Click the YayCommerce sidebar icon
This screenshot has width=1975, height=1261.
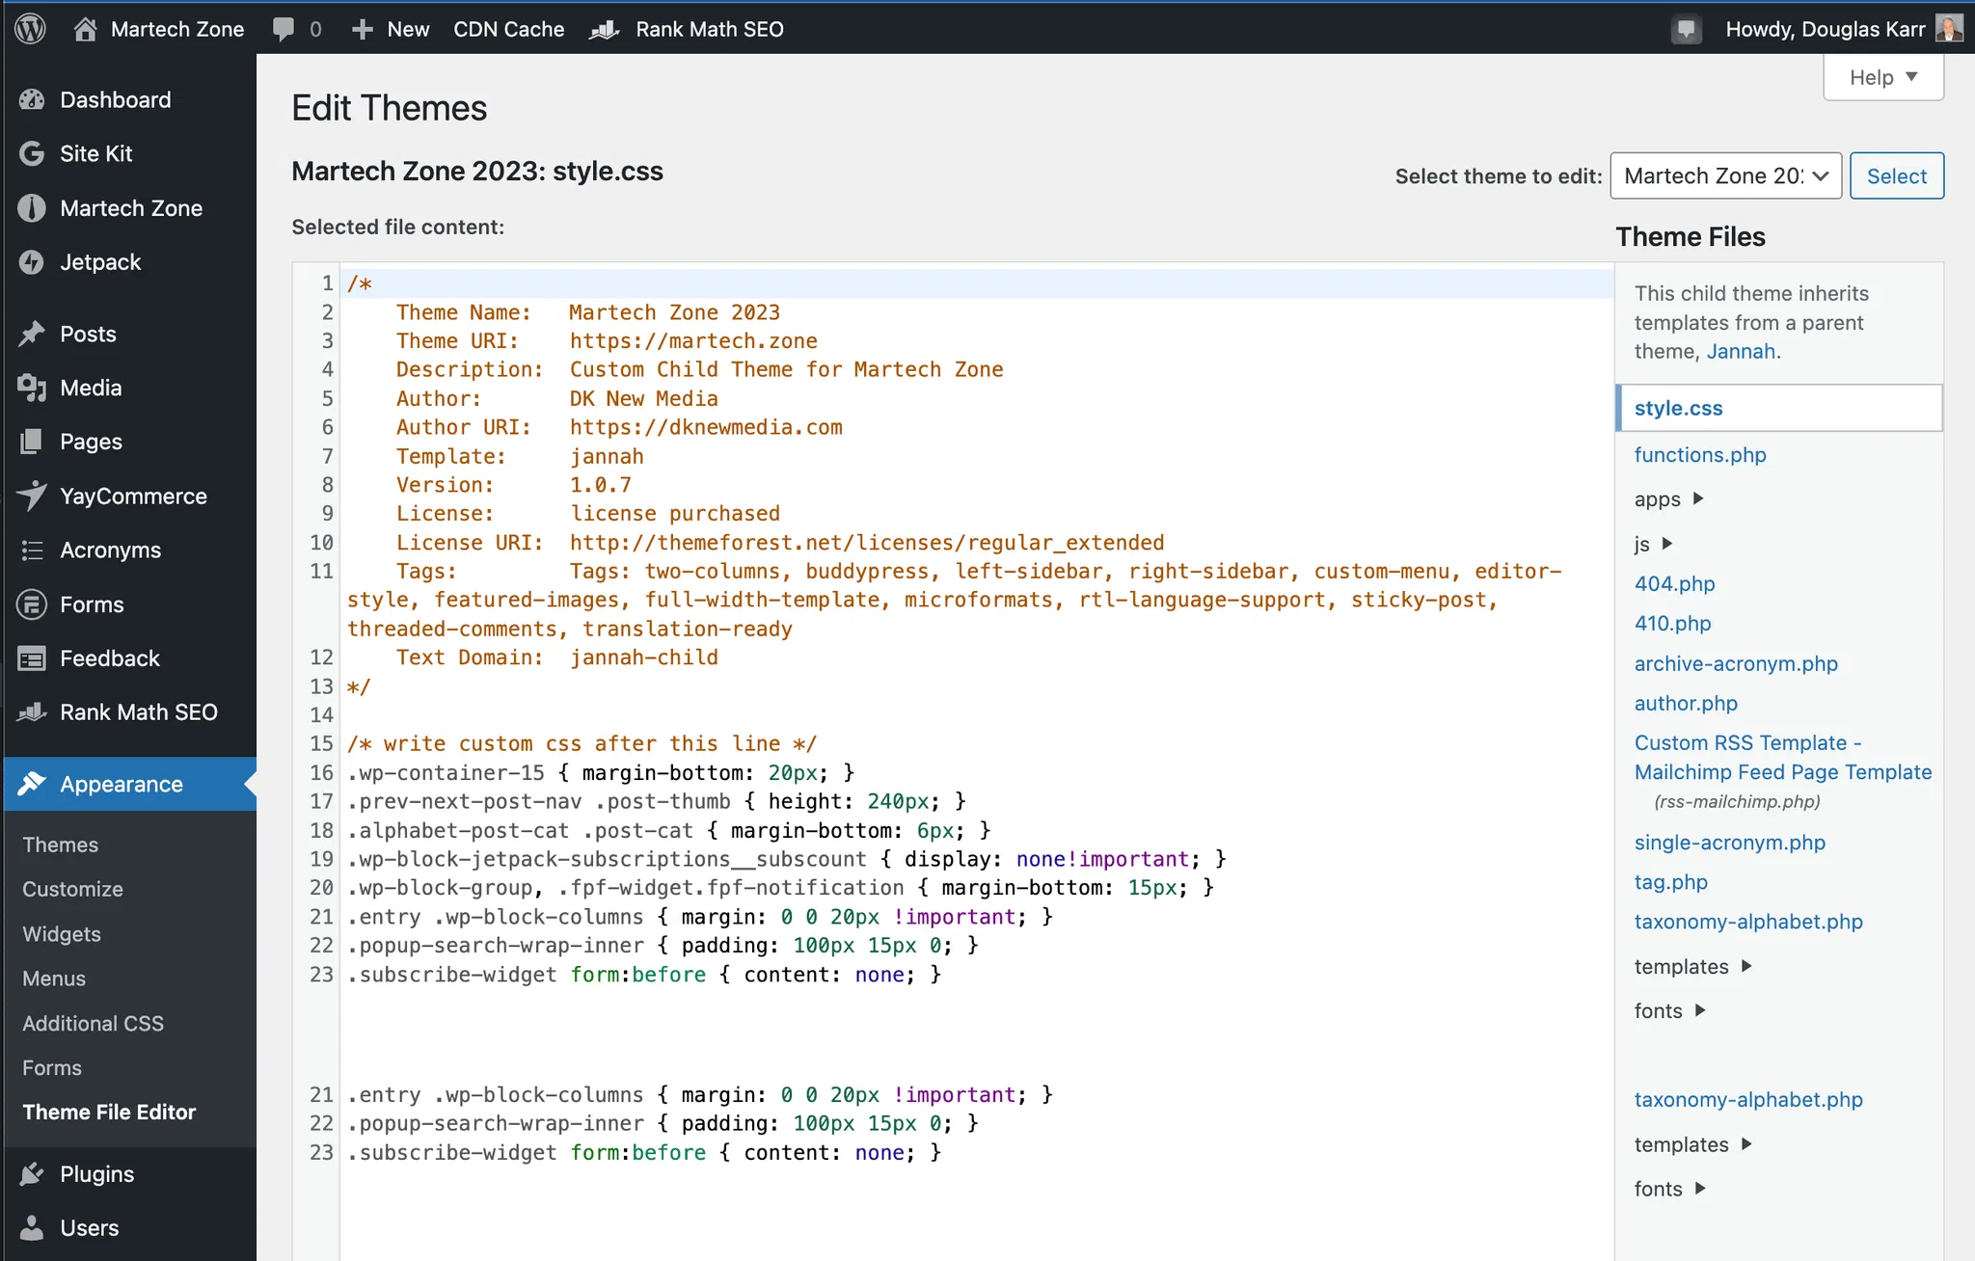click(x=32, y=496)
